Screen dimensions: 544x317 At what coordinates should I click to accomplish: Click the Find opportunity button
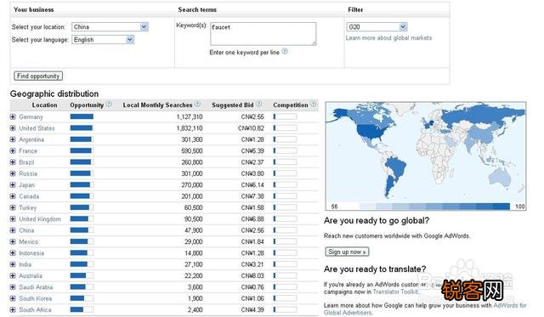point(38,76)
